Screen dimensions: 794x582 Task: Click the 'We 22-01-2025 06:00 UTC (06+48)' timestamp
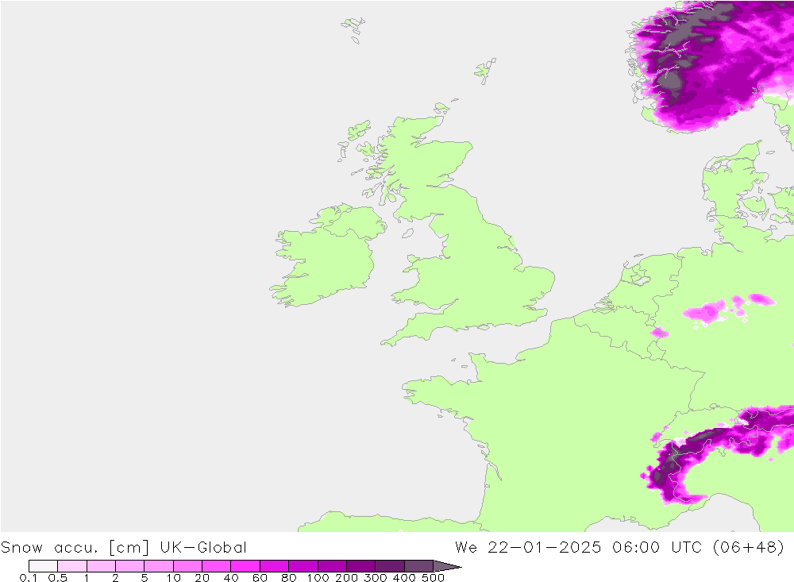click(619, 548)
